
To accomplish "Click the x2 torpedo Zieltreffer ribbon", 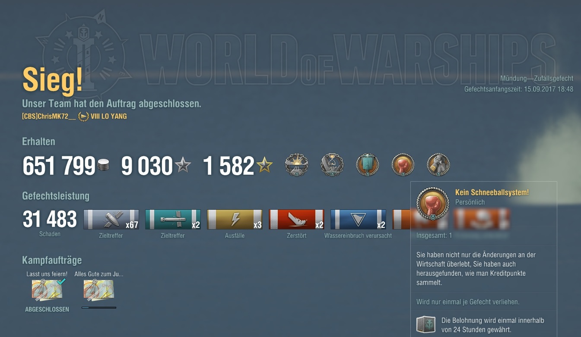I will (173, 219).
